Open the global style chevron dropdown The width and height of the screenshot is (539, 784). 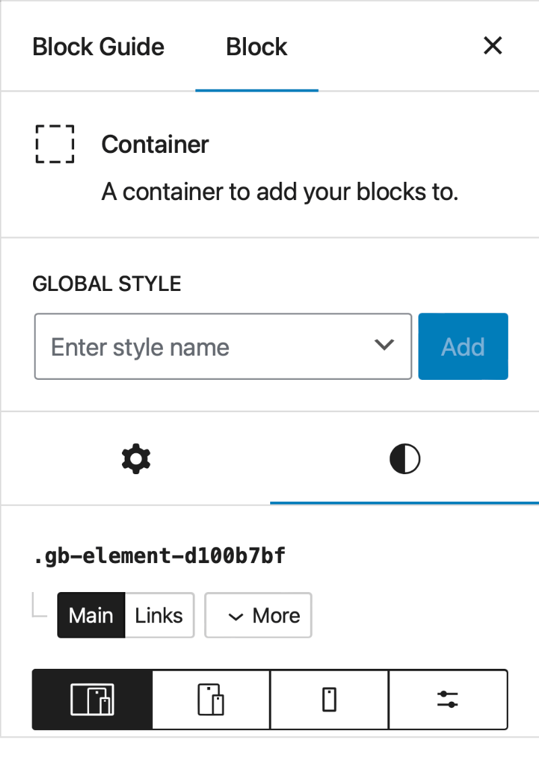tap(384, 346)
